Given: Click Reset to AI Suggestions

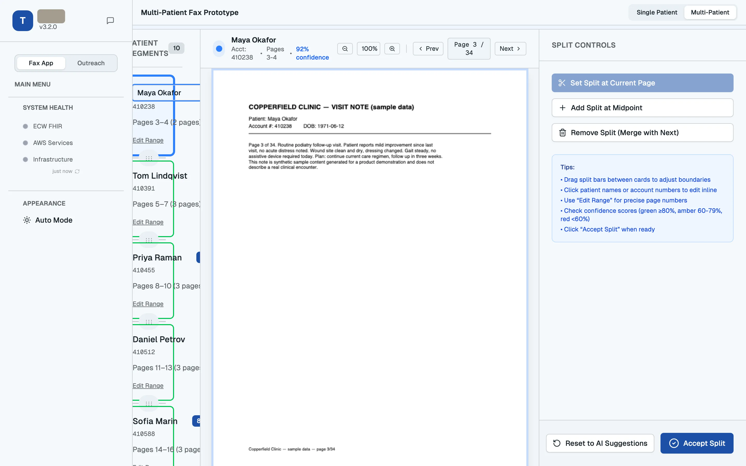Looking at the screenshot, I should coord(600,443).
